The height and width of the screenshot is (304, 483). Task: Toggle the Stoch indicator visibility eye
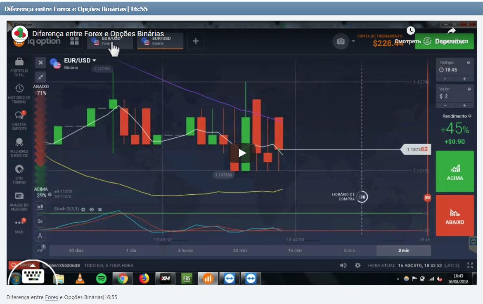tap(92, 209)
